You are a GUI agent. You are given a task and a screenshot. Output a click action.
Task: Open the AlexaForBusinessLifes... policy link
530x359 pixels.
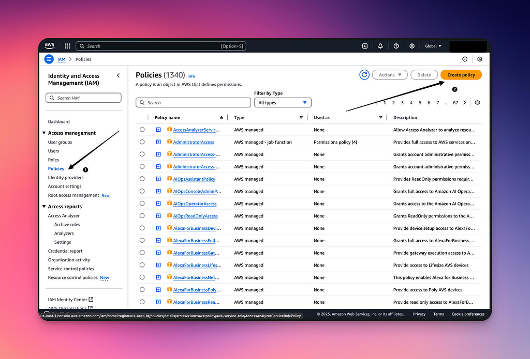pyautogui.click(x=197, y=265)
